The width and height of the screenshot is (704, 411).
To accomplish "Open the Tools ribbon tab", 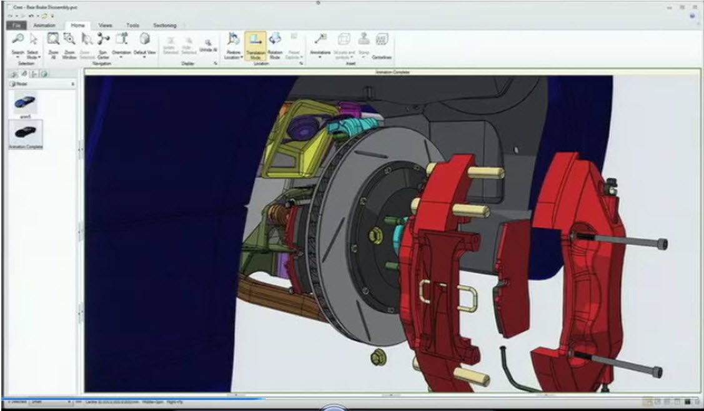I will coord(132,25).
